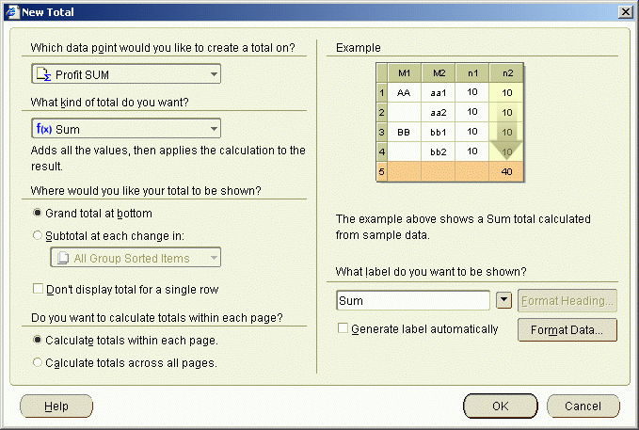
Task: Click the aa1 cell in example table
Action: [x=439, y=93]
